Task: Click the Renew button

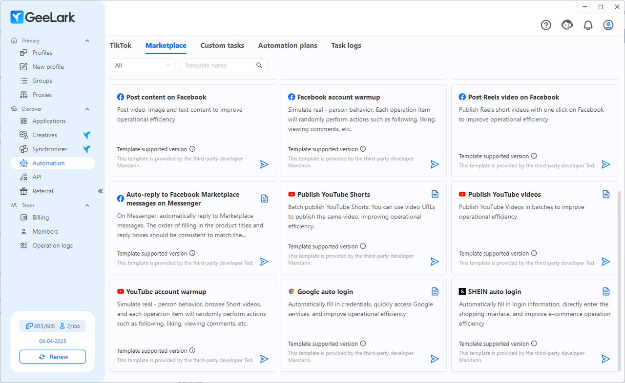Action: (x=52, y=357)
